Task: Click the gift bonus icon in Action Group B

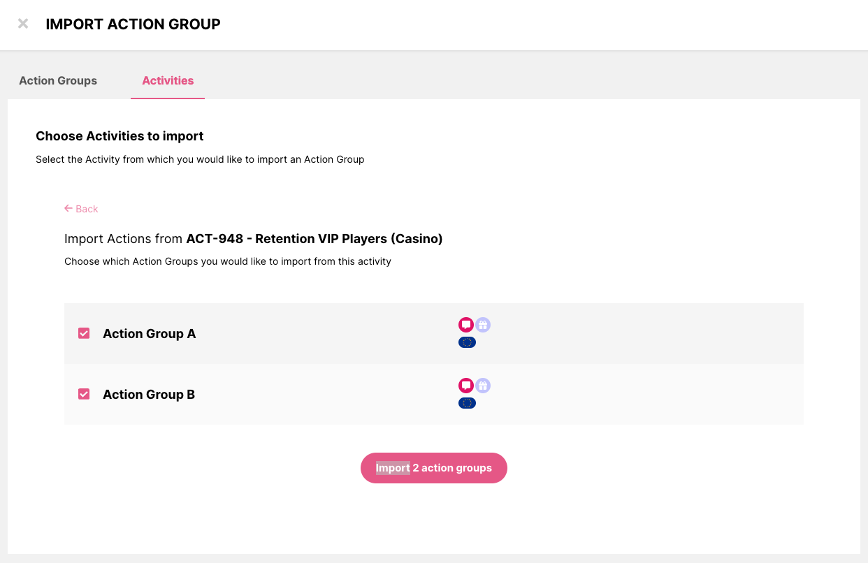Action: [483, 386]
